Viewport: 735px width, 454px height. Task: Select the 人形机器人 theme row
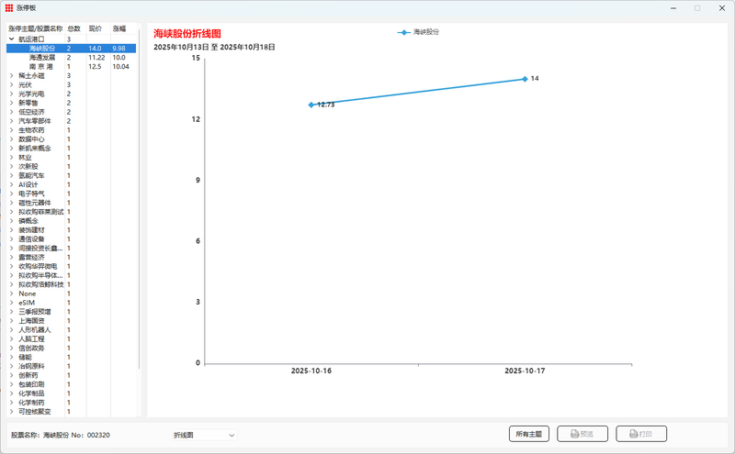click(72, 330)
